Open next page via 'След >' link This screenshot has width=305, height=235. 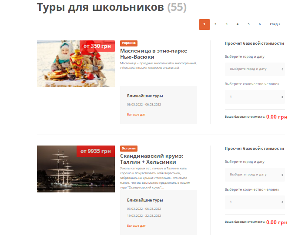(275, 24)
